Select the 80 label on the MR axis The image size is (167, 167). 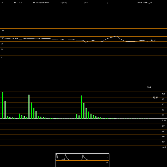[x=163, y=99]
